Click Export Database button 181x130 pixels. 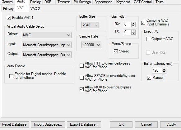pyautogui.click(x=84, y=124)
